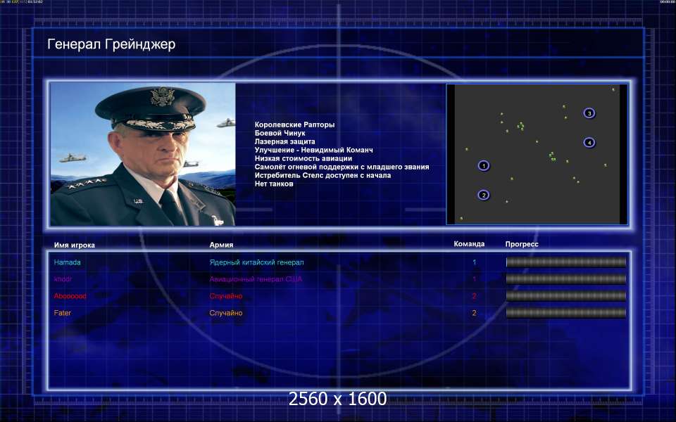Click Abooood's loading progress bar

565,296
